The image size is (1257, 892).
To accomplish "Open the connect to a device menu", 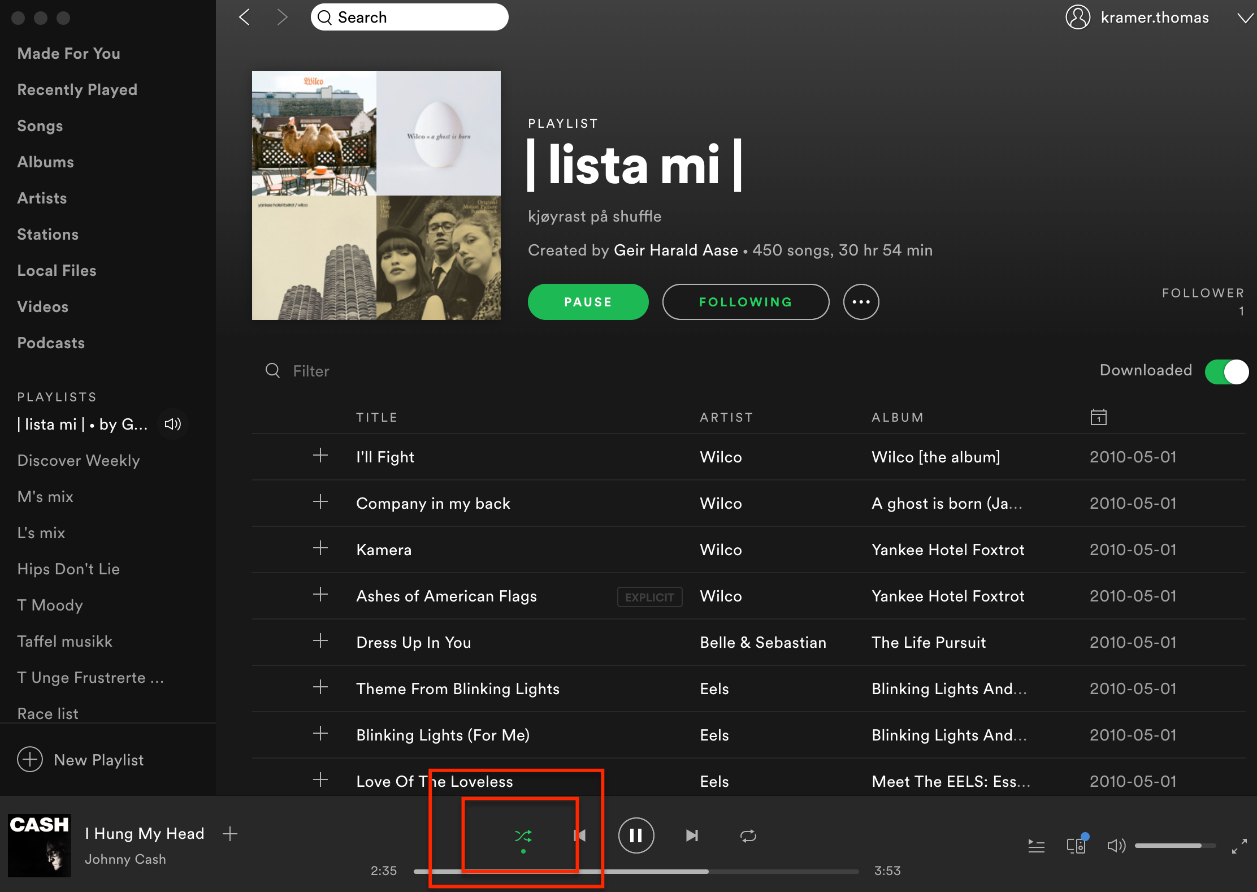I will click(1077, 845).
